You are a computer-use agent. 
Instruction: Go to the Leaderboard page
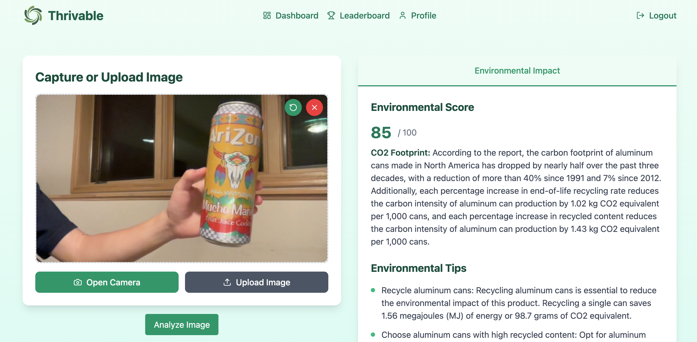pos(364,15)
